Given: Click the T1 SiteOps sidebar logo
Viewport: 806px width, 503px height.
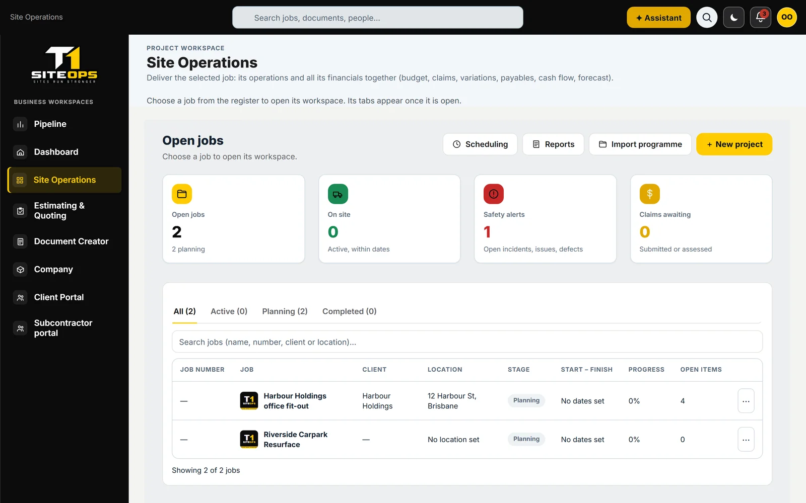Looking at the screenshot, I should (x=64, y=64).
